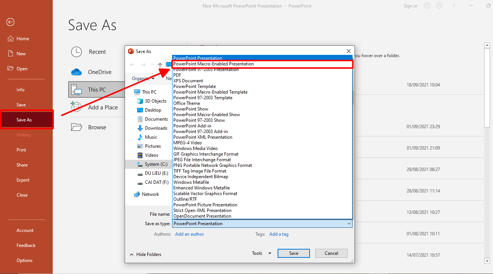This screenshot has height=274, width=493.
Task: Click the back arrow circle icon
Action: 10,22
